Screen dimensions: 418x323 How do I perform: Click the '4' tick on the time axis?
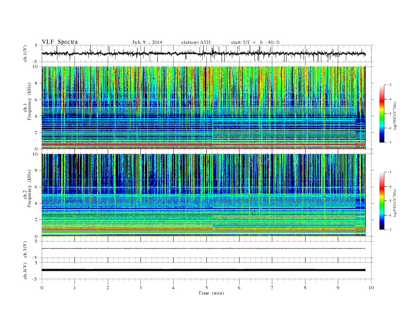click(173, 288)
